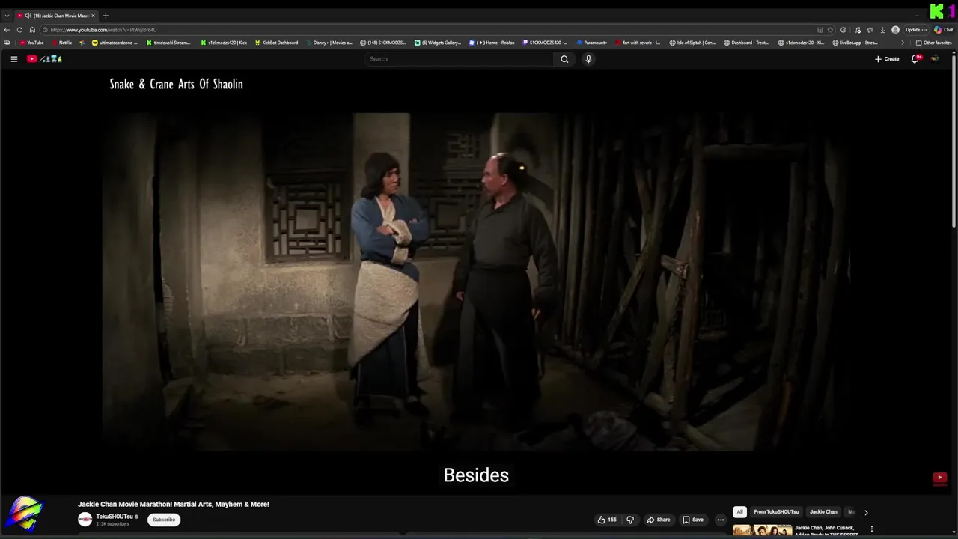Open more actions ellipsis under video
Viewport: 958px width, 539px height.
(x=721, y=520)
